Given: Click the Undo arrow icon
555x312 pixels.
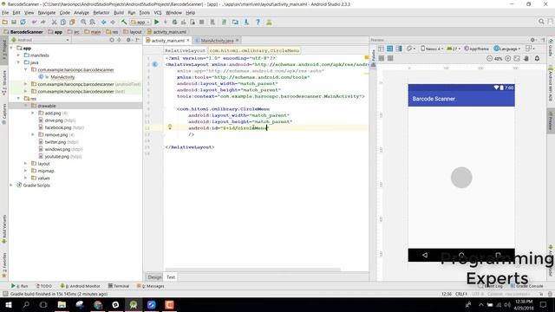Looking at the screenshot, I should coord(34,22).
